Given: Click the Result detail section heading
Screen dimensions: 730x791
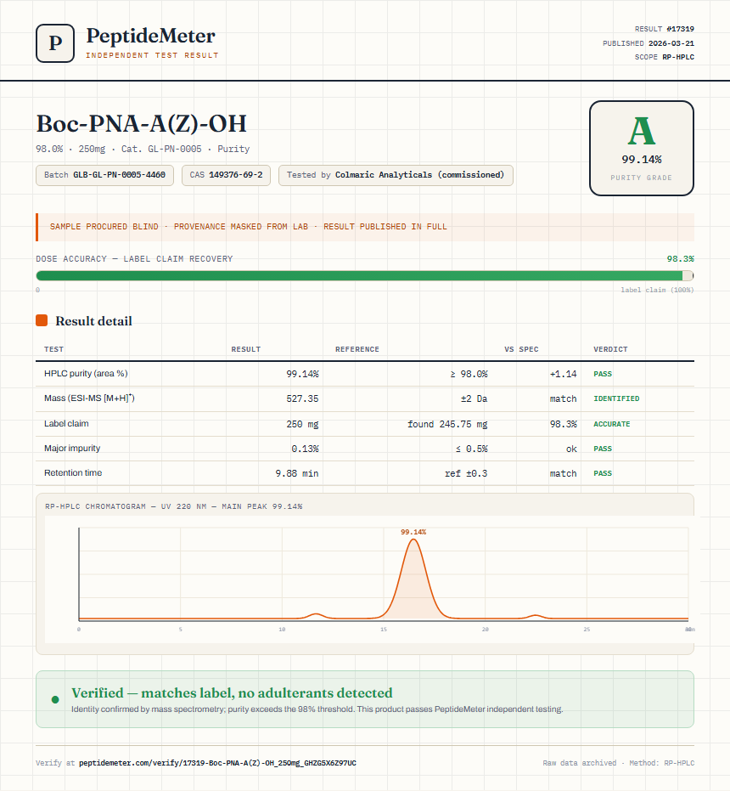Looking at the screenshot, I should point(93,321).
